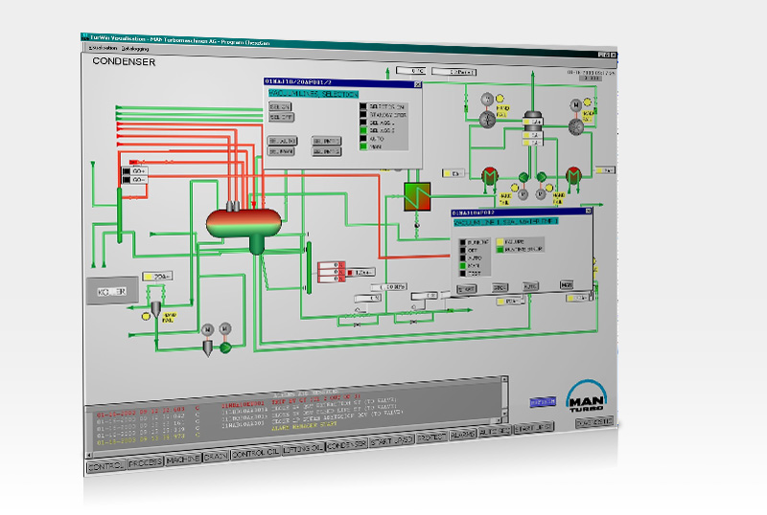767x515 pixels.
Task: Click the upper left vacuum pump fan symbol
Action: [487, 120]
